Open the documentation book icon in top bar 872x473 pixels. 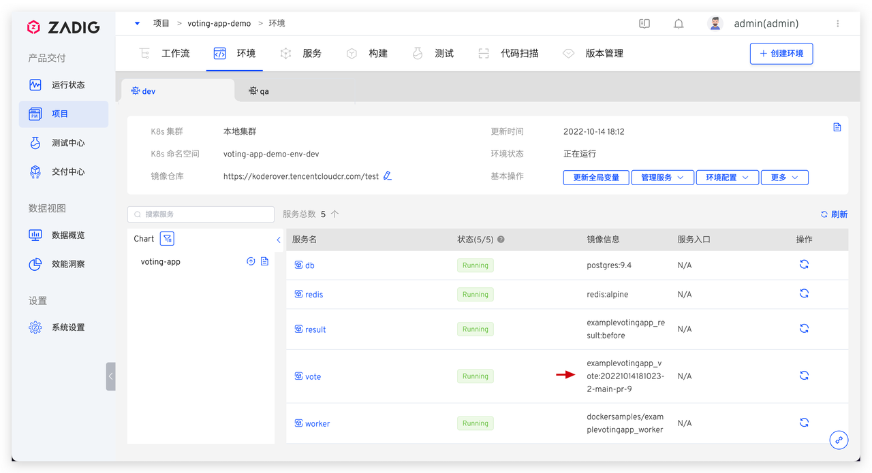pos(644,22)
